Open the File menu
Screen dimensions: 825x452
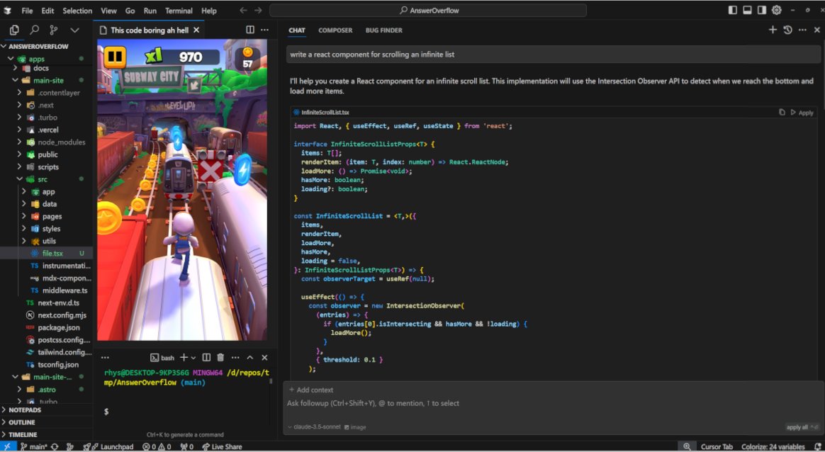28,11
